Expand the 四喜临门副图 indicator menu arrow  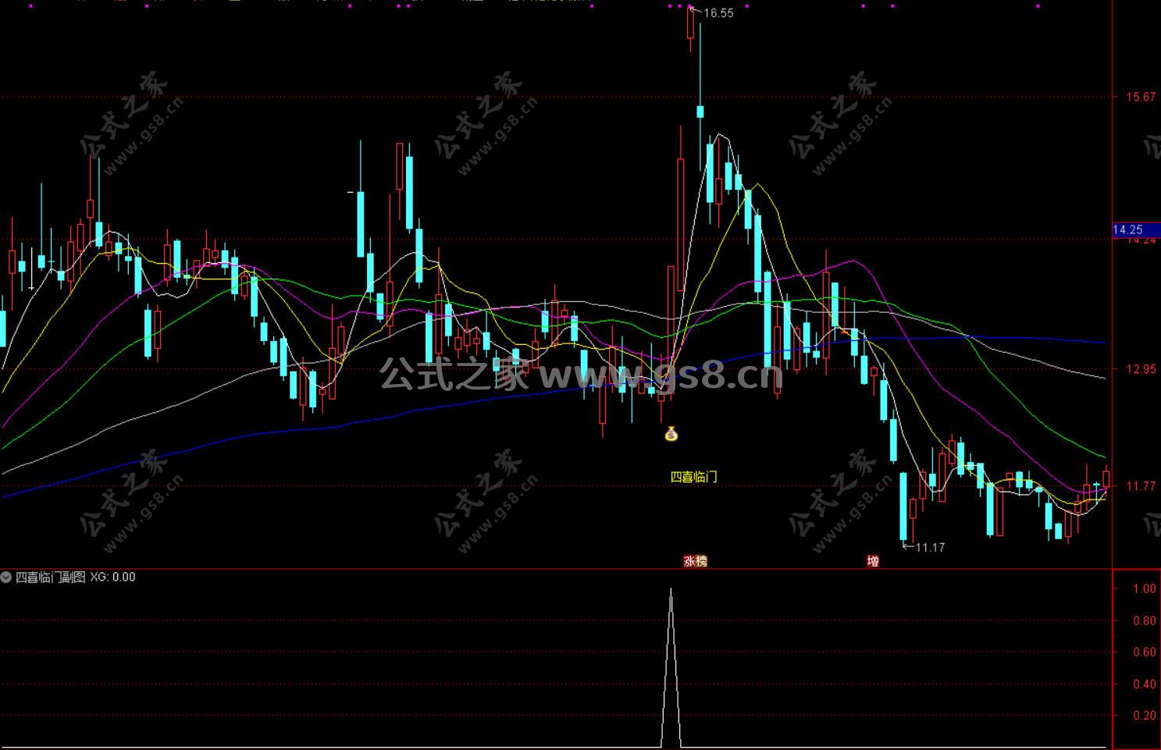coord(6,578)
